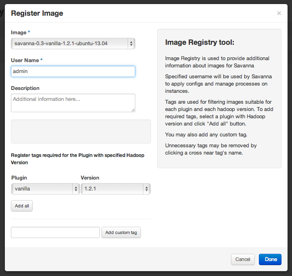Image resolution: width=292 pixels, height=276 pixels.
Task: Open the Plugin dropdown showing vanilla
Action: 46,189
